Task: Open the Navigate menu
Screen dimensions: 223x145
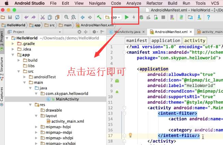Action: [97, 3]
